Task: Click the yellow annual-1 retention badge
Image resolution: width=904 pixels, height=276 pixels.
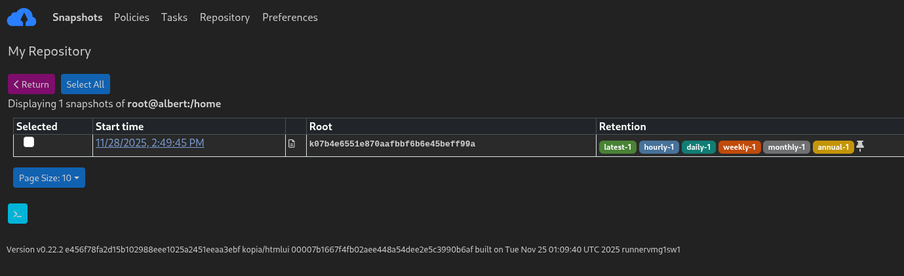Action: (x=833, y=147)
